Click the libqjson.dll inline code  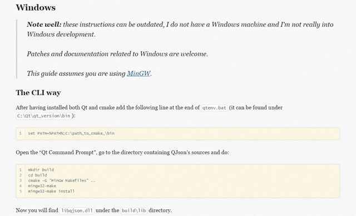(77, 210)
